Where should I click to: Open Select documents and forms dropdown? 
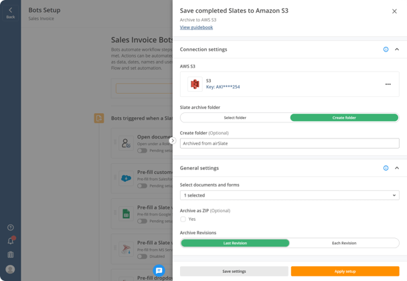(289, 195)
